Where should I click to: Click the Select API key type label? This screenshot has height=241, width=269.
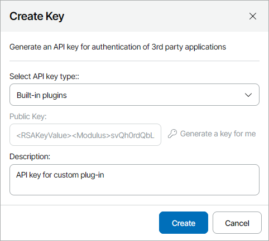44,76
